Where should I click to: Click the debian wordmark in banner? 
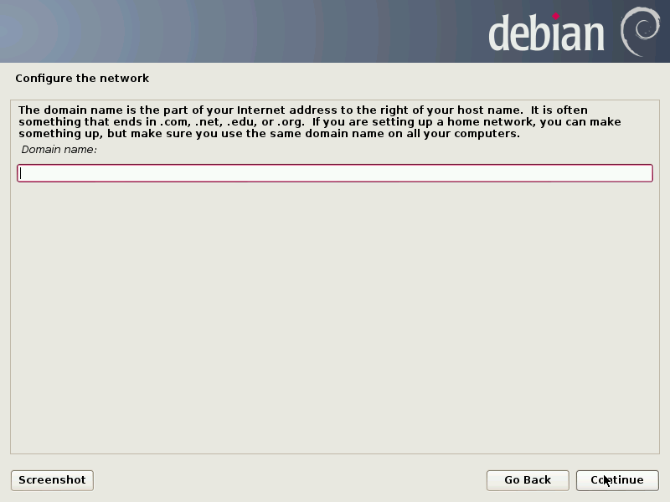click(x=546, y=33)
